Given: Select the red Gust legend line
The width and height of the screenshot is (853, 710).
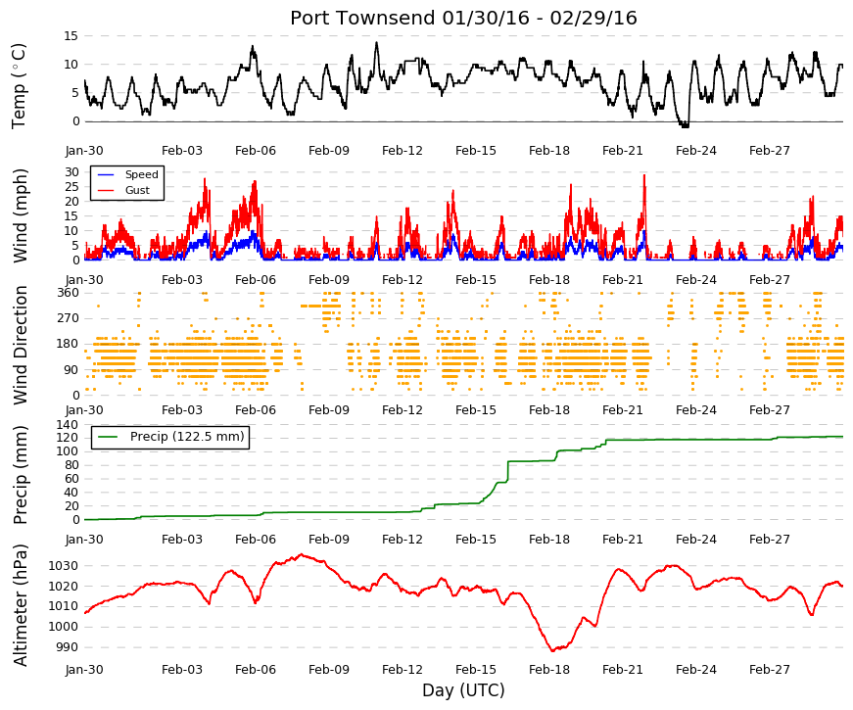Looking at the screenshot, I should (x=106, y=190).
